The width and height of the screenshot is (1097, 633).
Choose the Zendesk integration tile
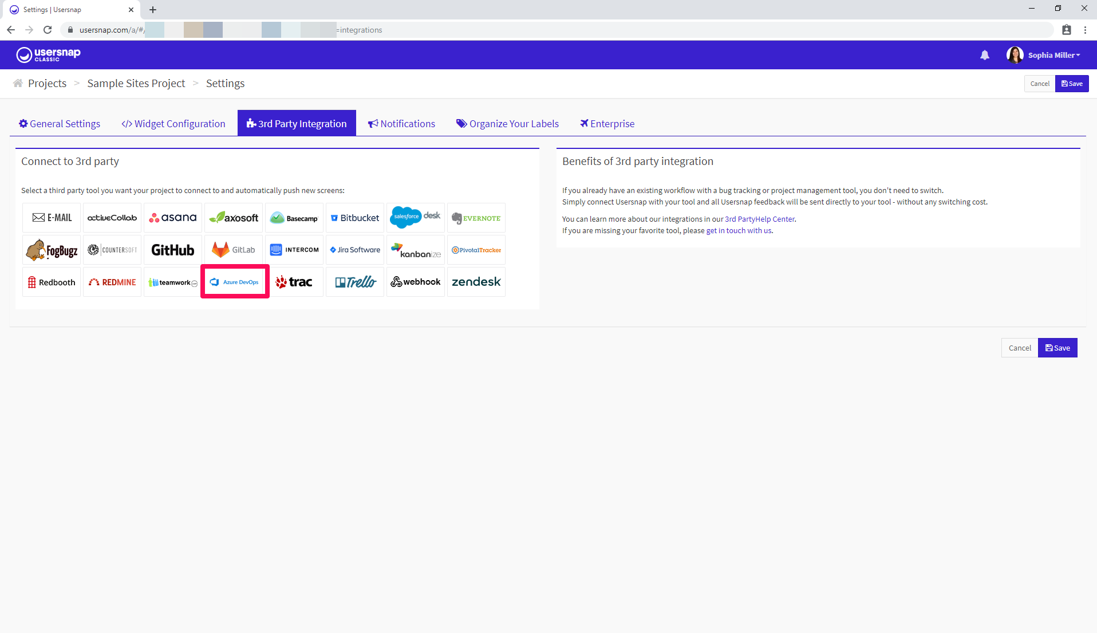point(476,282)
